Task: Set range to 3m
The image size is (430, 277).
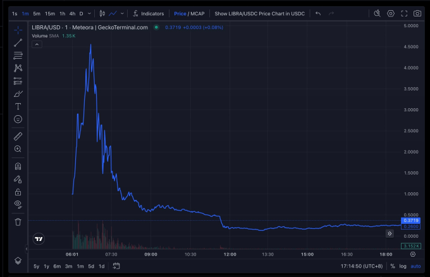Action: pyautogui.click(x=68, y=266)
